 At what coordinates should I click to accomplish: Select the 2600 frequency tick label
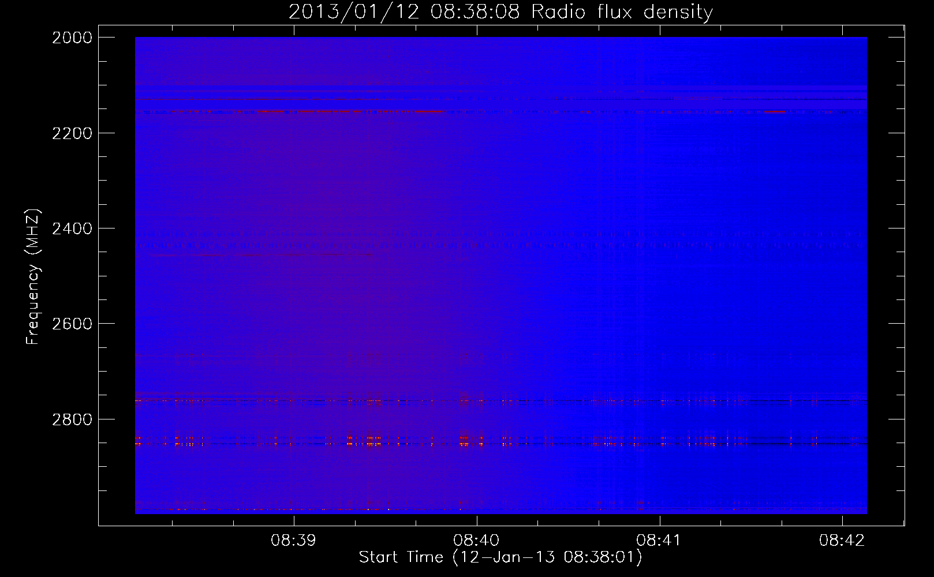(x=72, y=324)
